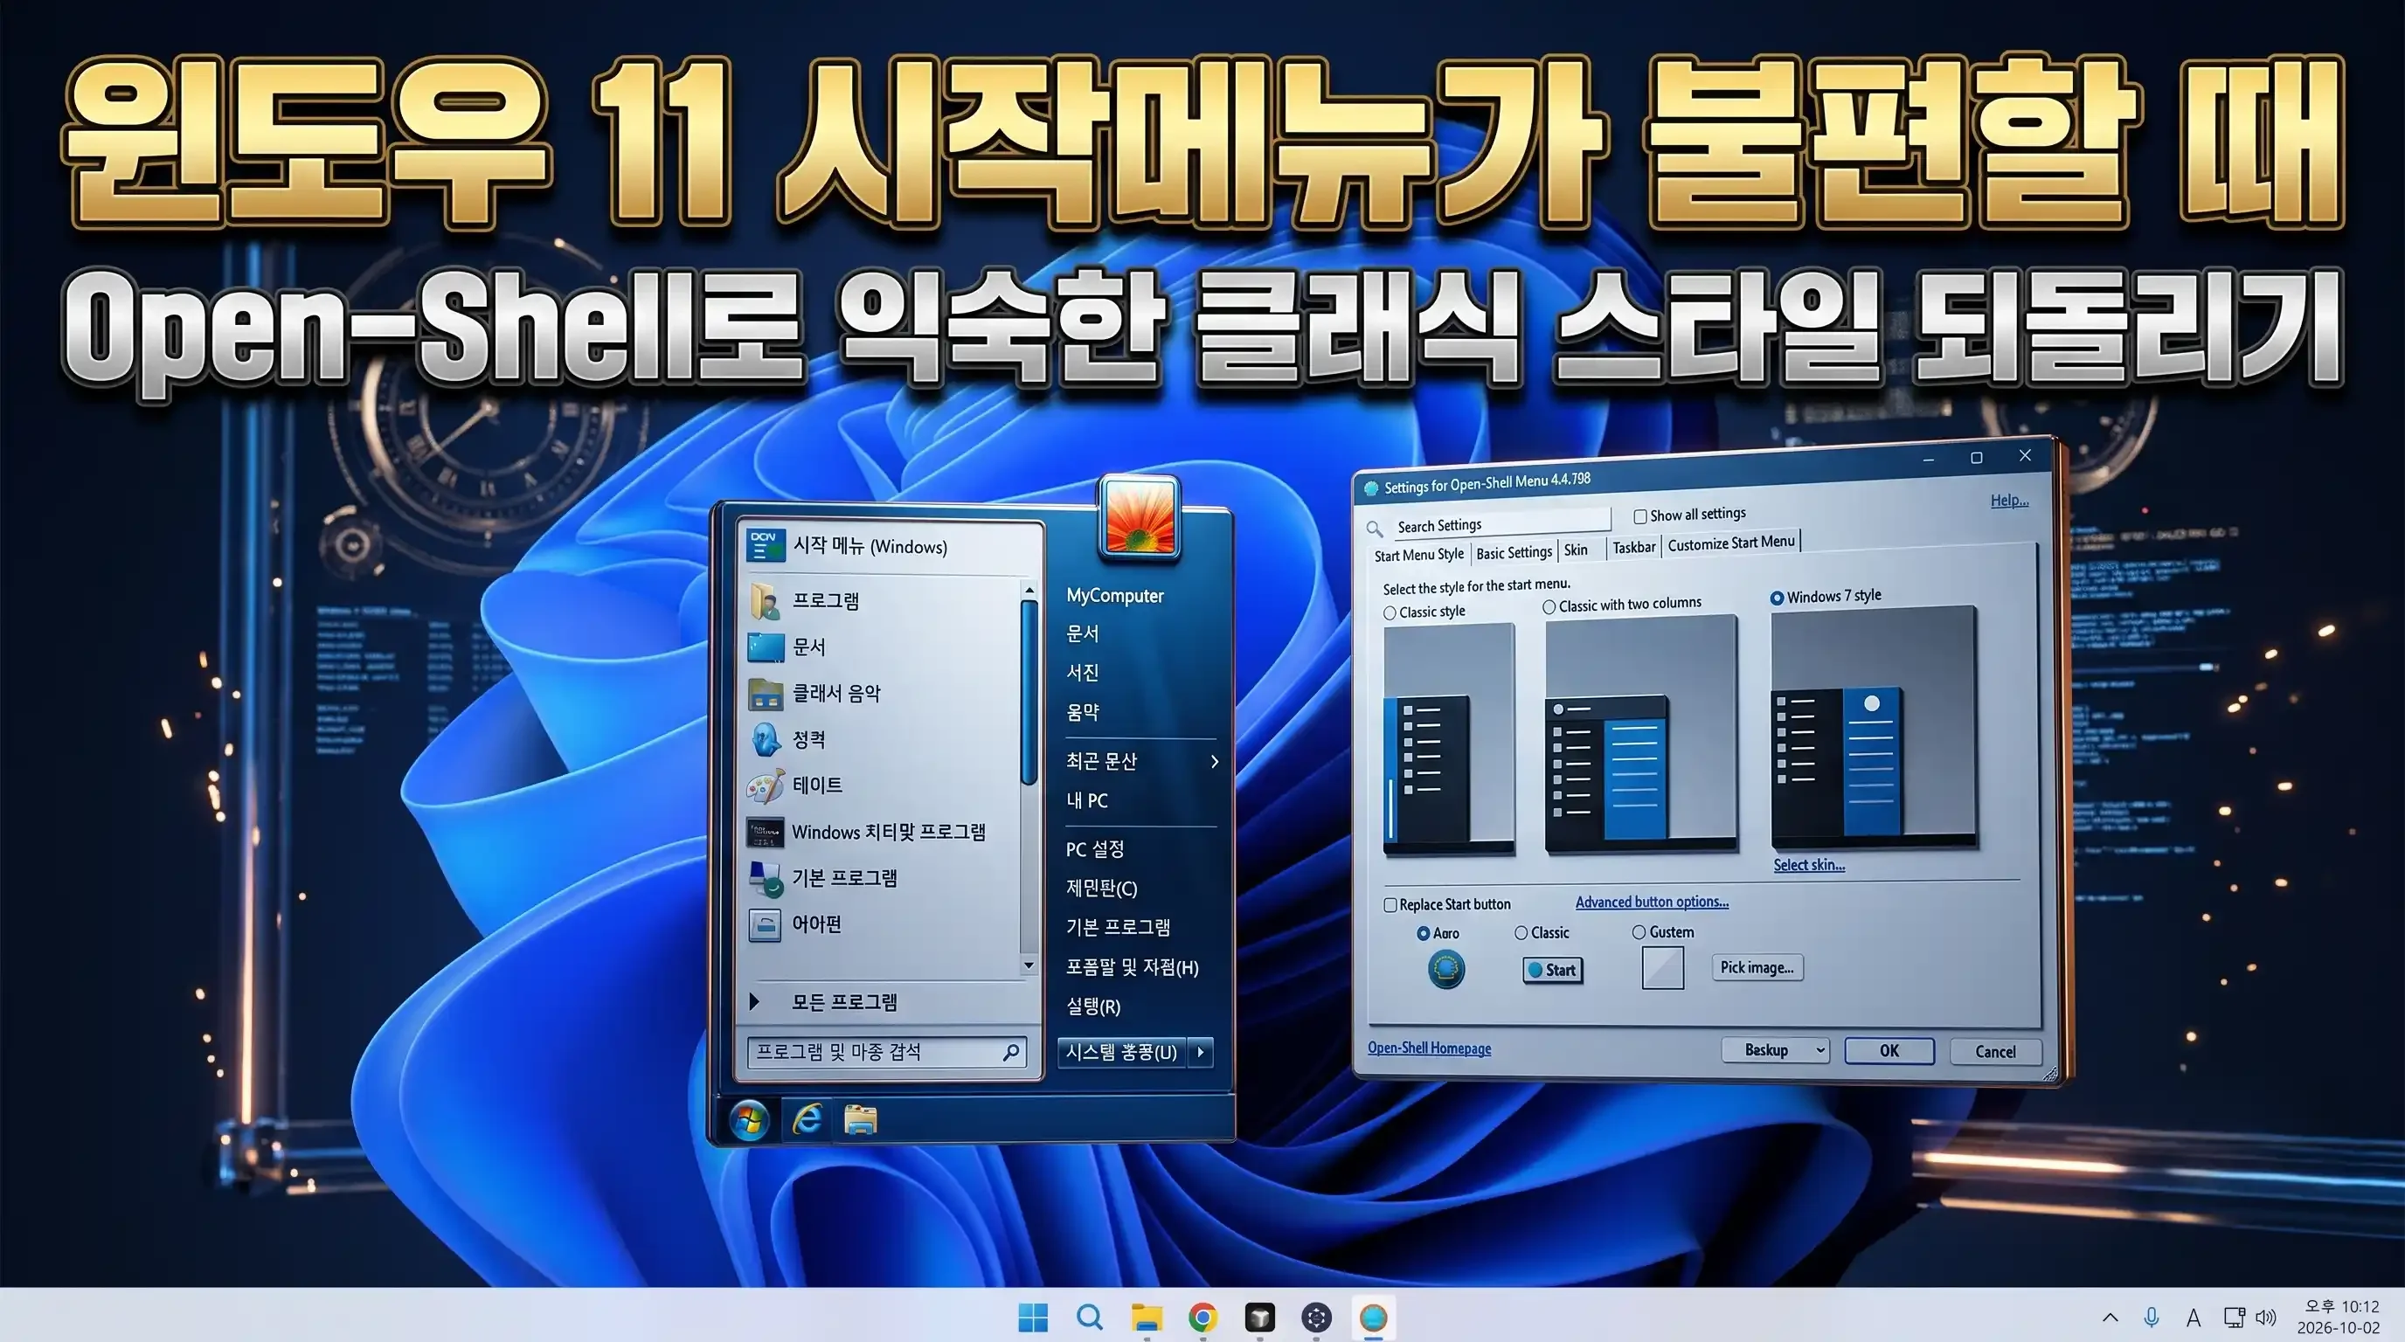Click the Cancel button
Image resolution: width=2405 pixels, height=1342 pixels.
point(1995,1052)
